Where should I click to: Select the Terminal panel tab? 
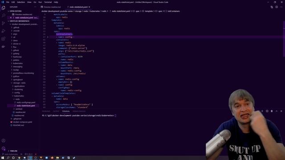point(66,111)
